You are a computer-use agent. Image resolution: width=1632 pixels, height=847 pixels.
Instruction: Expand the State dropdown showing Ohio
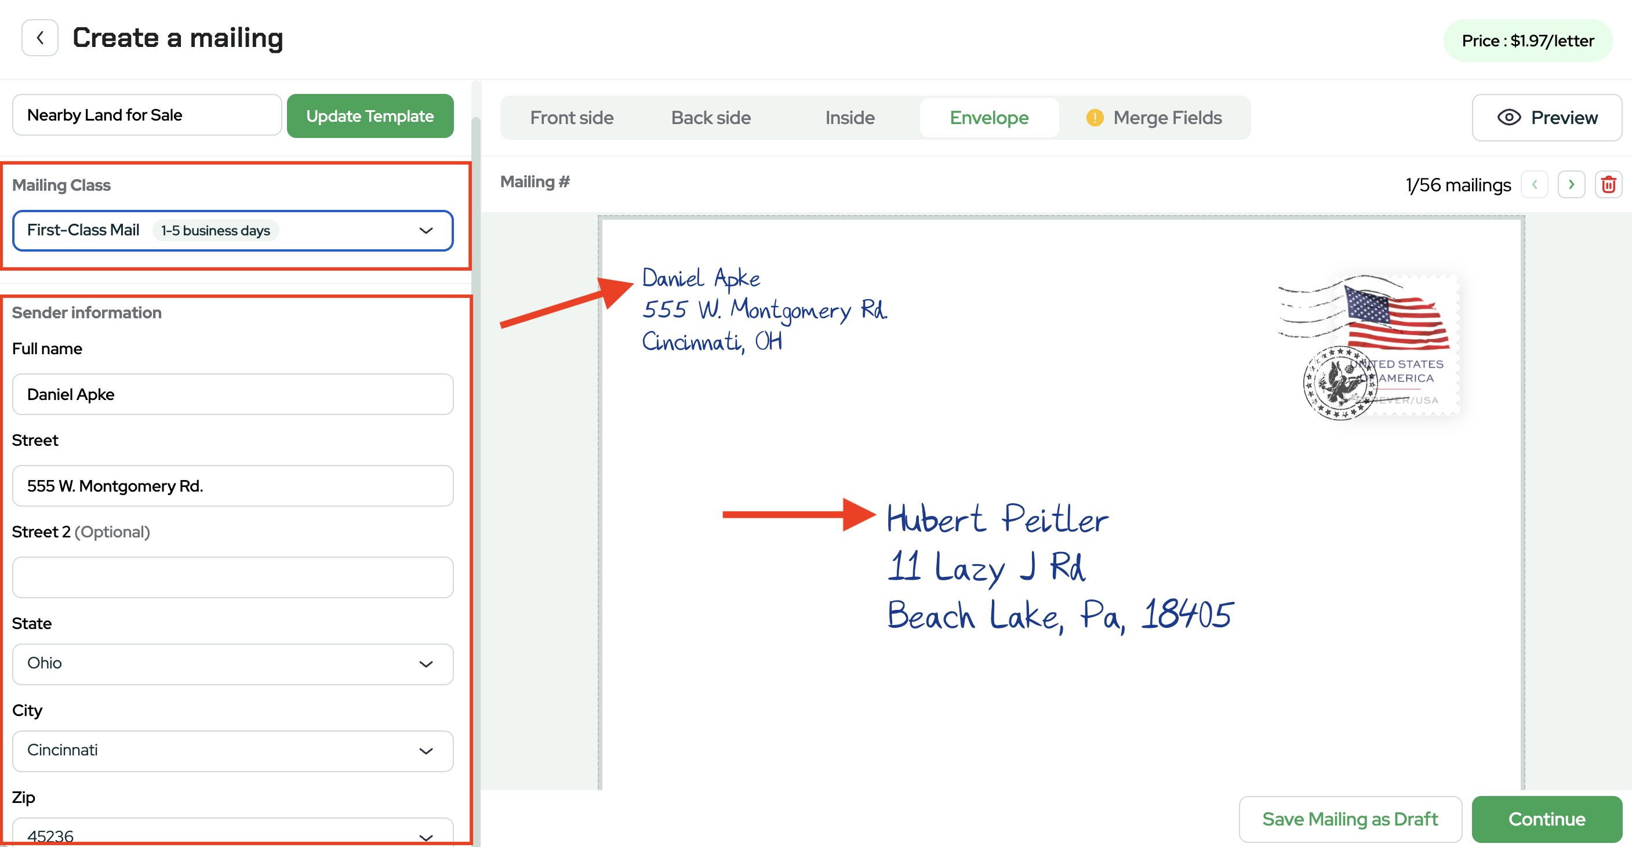pos(232,663)
